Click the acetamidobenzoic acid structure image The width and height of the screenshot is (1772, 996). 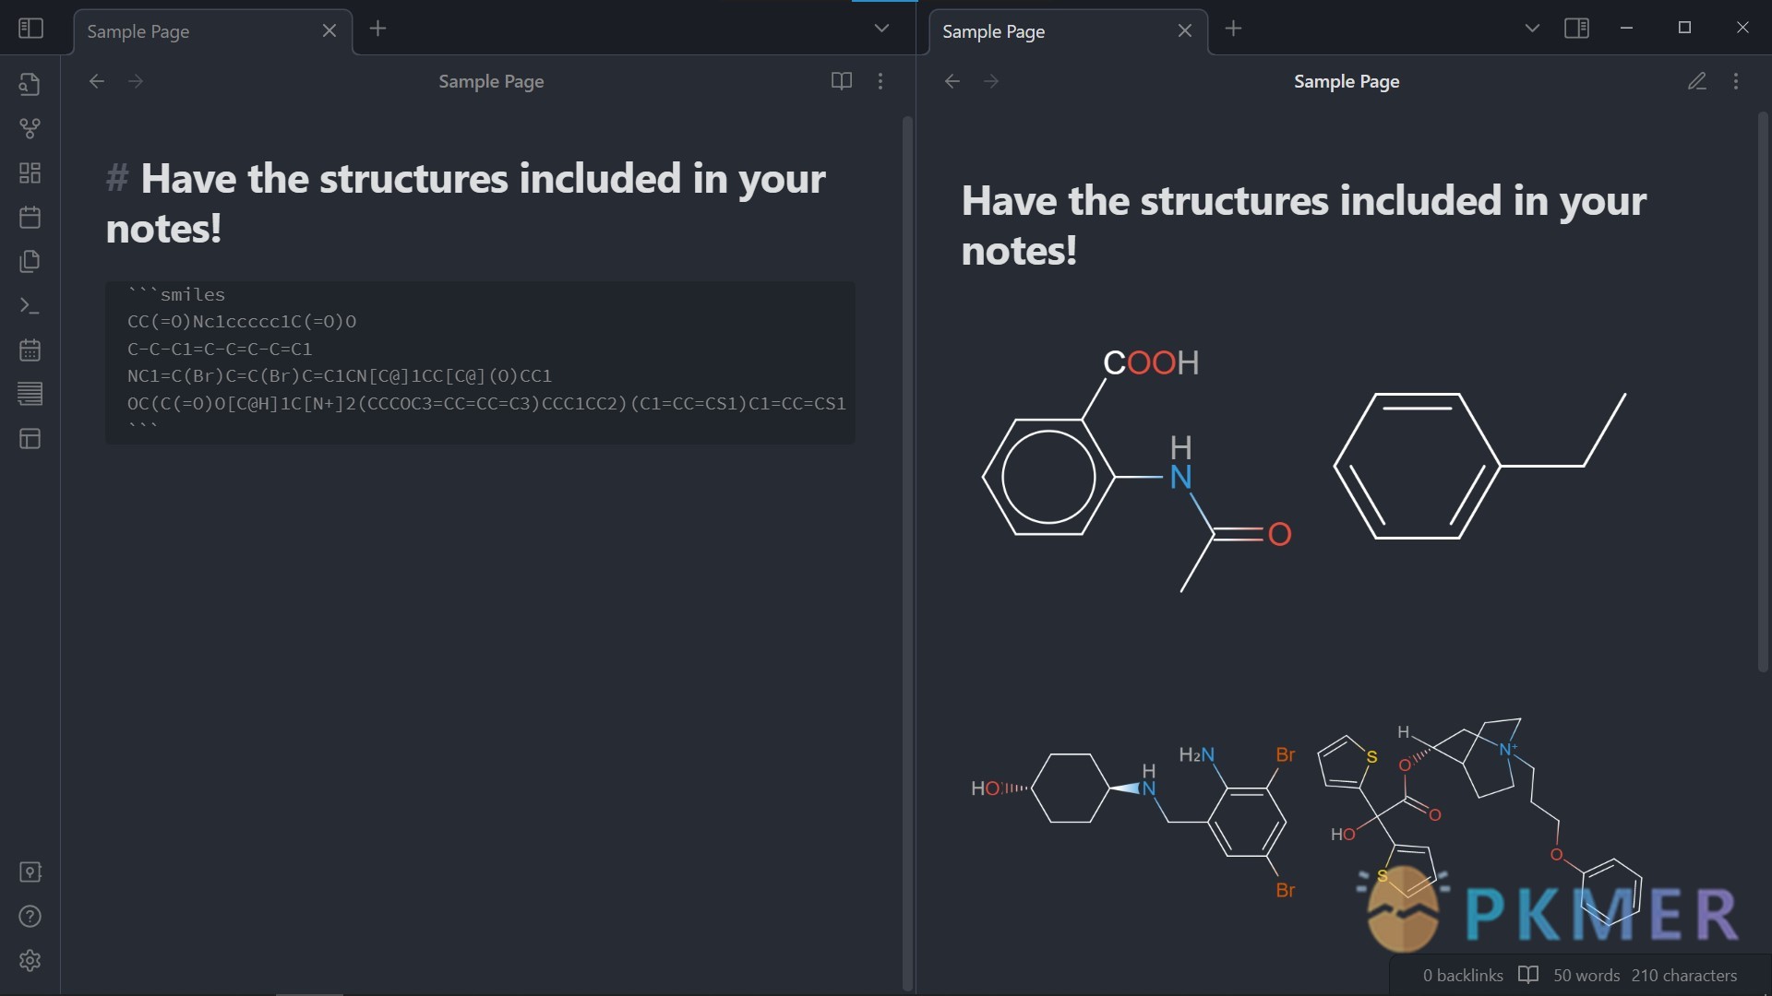click(1138, 470)
